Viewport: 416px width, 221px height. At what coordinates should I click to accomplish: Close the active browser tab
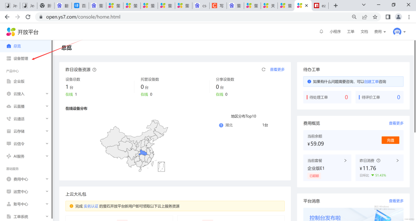tap(306, 6)
